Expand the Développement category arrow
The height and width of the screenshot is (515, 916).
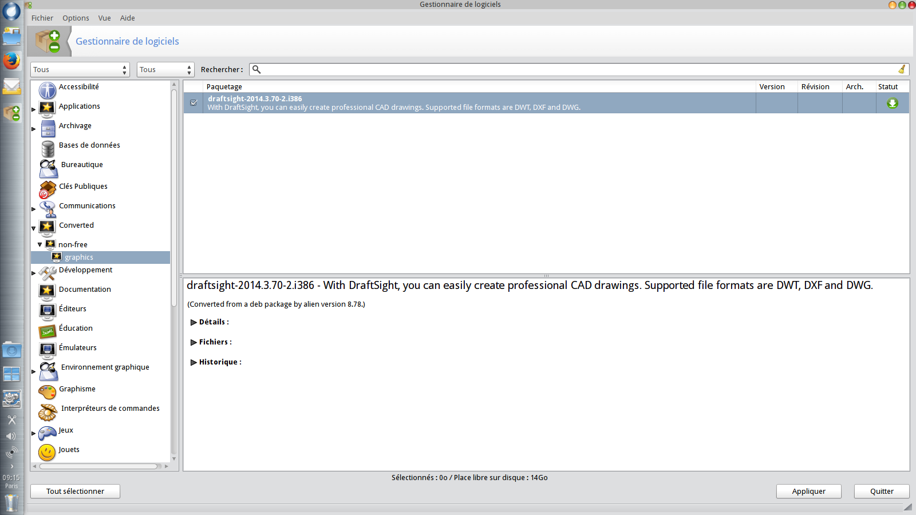[x=34, y=273]
